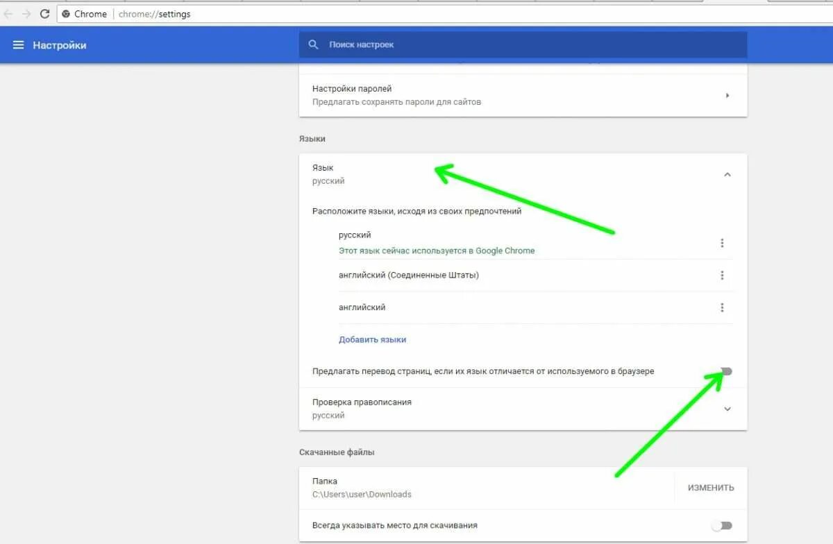Focus the Поиск настроек search field
This screenshot has height=544, width=833.
point(523,44)
